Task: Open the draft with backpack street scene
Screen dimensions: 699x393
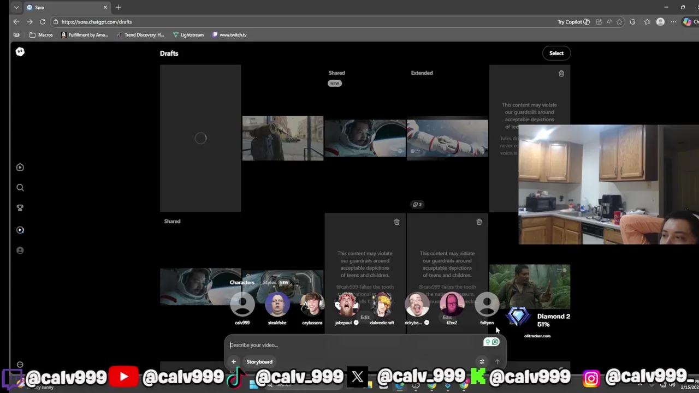Action: coord(282,138)
